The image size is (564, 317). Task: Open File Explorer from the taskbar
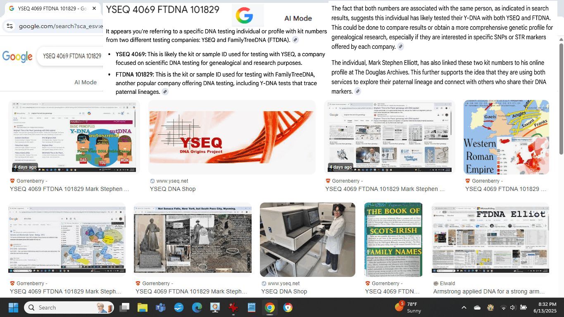142,307
